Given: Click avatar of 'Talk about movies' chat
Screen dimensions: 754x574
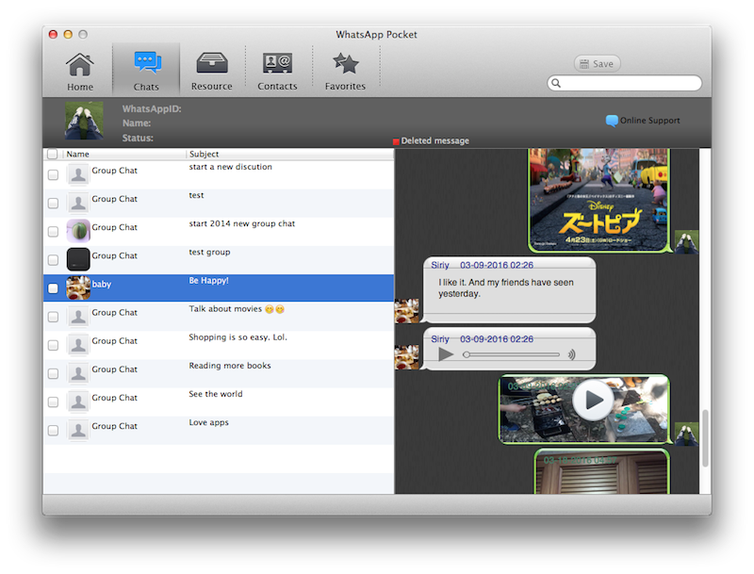Looking at the screenshot, I should coord(78,317).
